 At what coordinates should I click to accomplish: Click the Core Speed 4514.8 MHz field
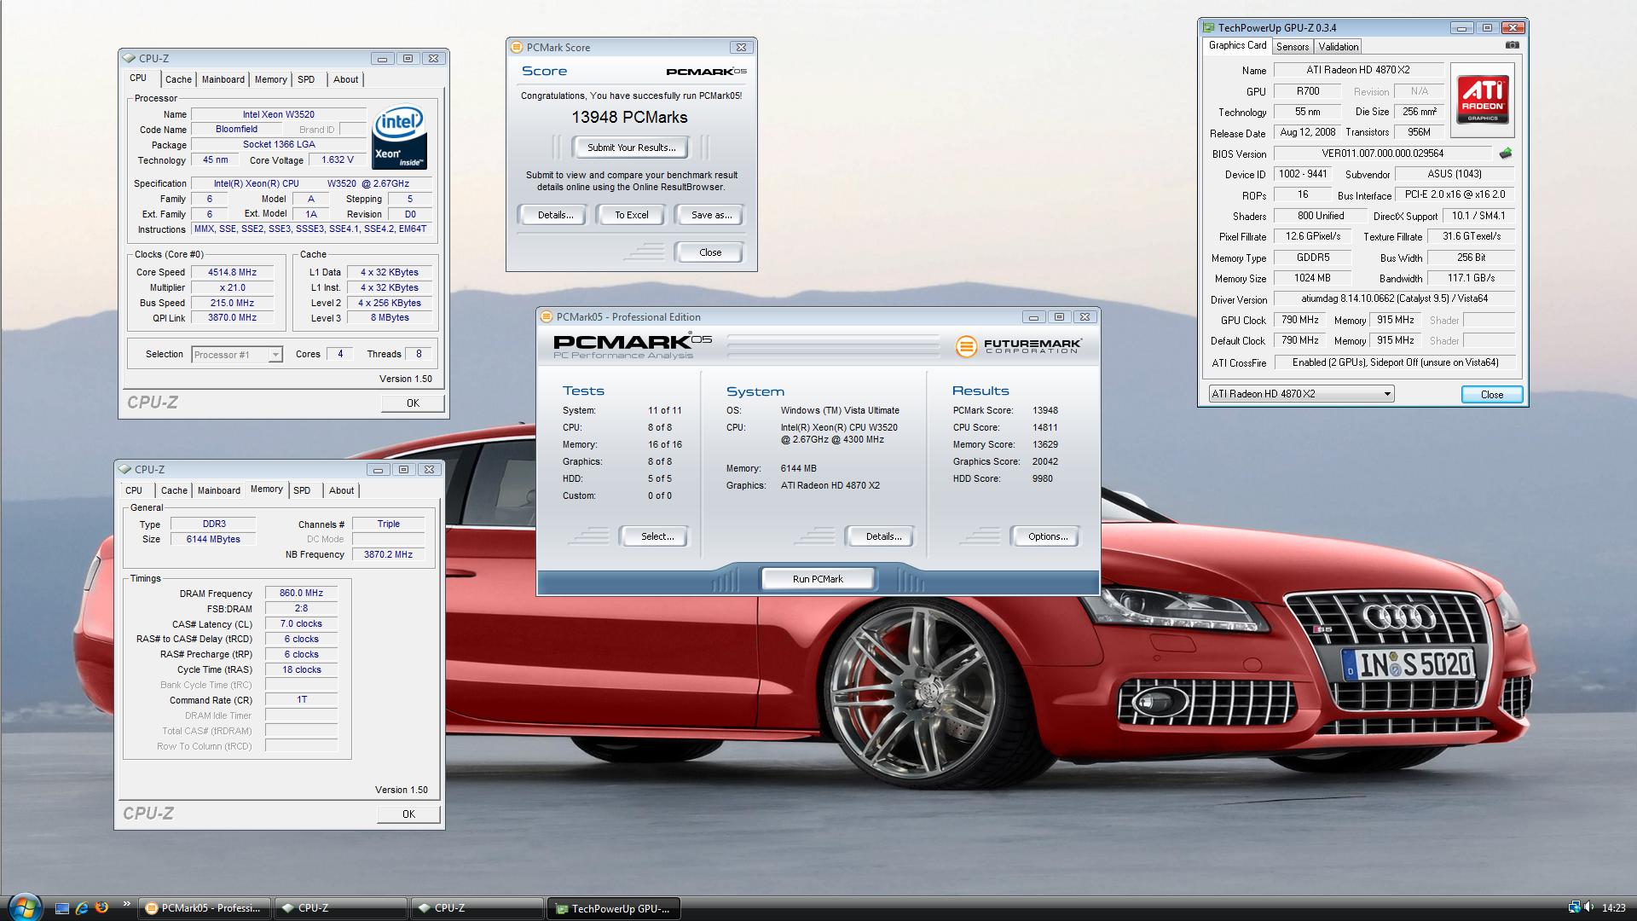[x=232, y=272]
